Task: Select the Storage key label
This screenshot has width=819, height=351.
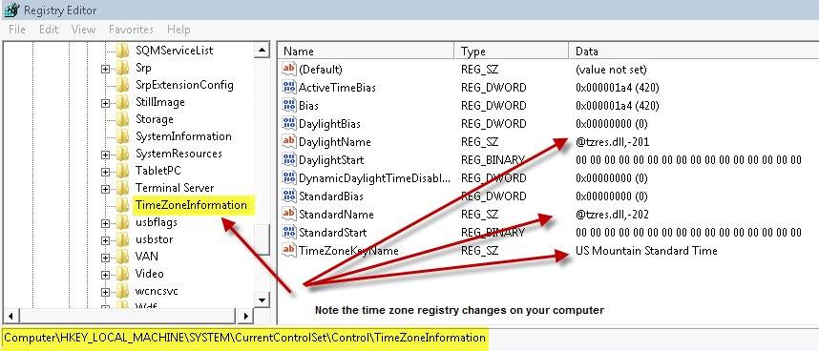Action: coord(154,119)
